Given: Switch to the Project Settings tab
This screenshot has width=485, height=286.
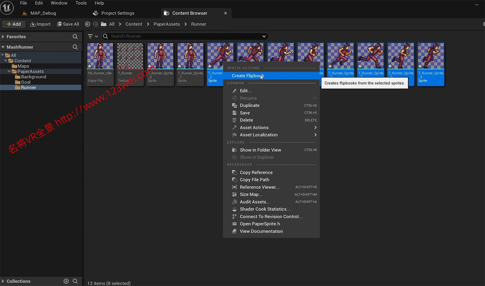Looking at the screenshot, I should tap(117, 13).
